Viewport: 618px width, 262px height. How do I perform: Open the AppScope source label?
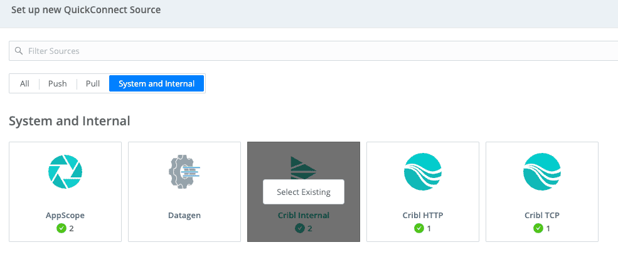point(65,215)
